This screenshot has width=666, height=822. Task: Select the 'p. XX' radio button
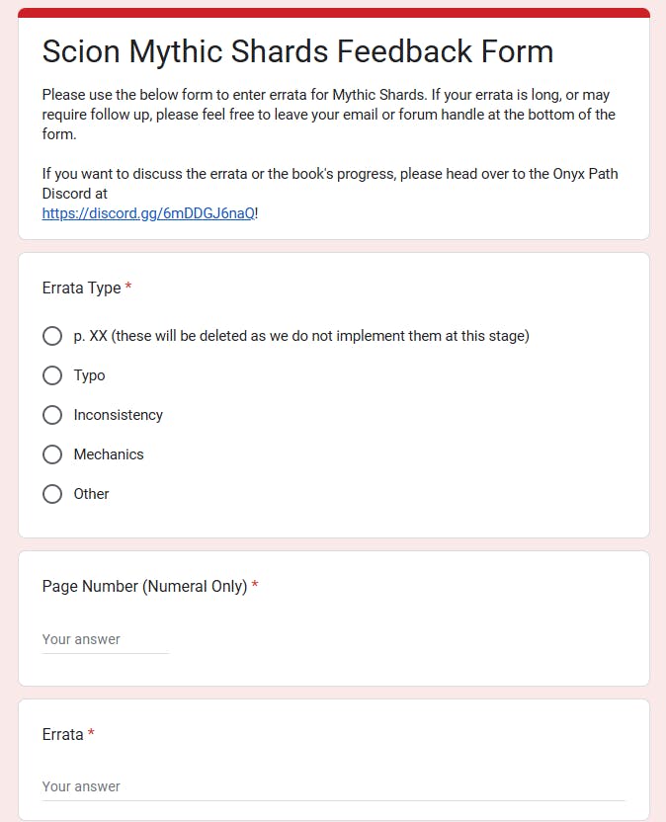point(52,336)
